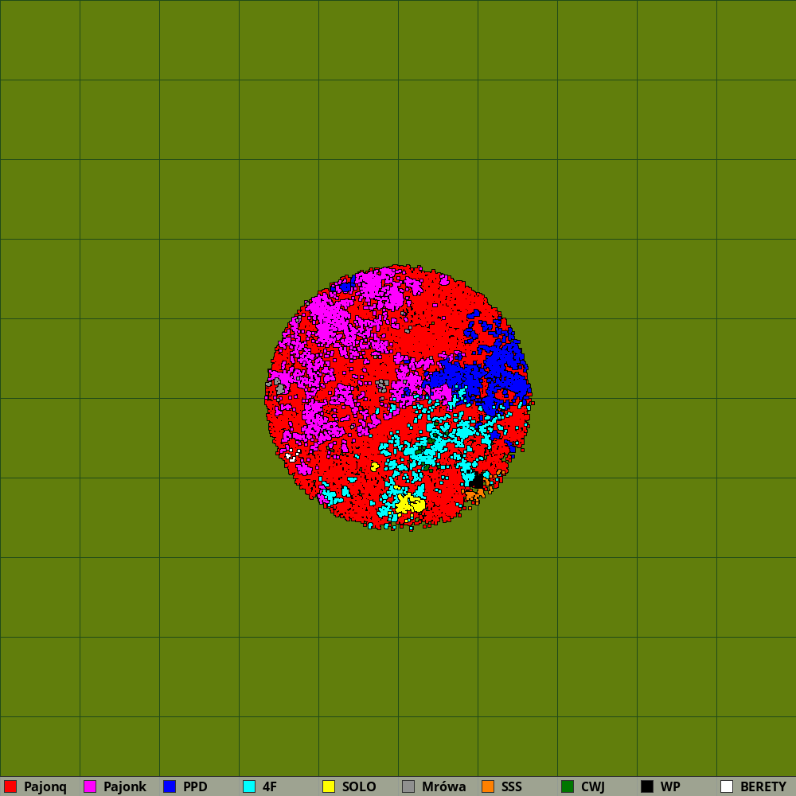The width and height of the screenshot is (796, 796).
Task: Click the green CWJ legend swatch
Action: point(568,786)
